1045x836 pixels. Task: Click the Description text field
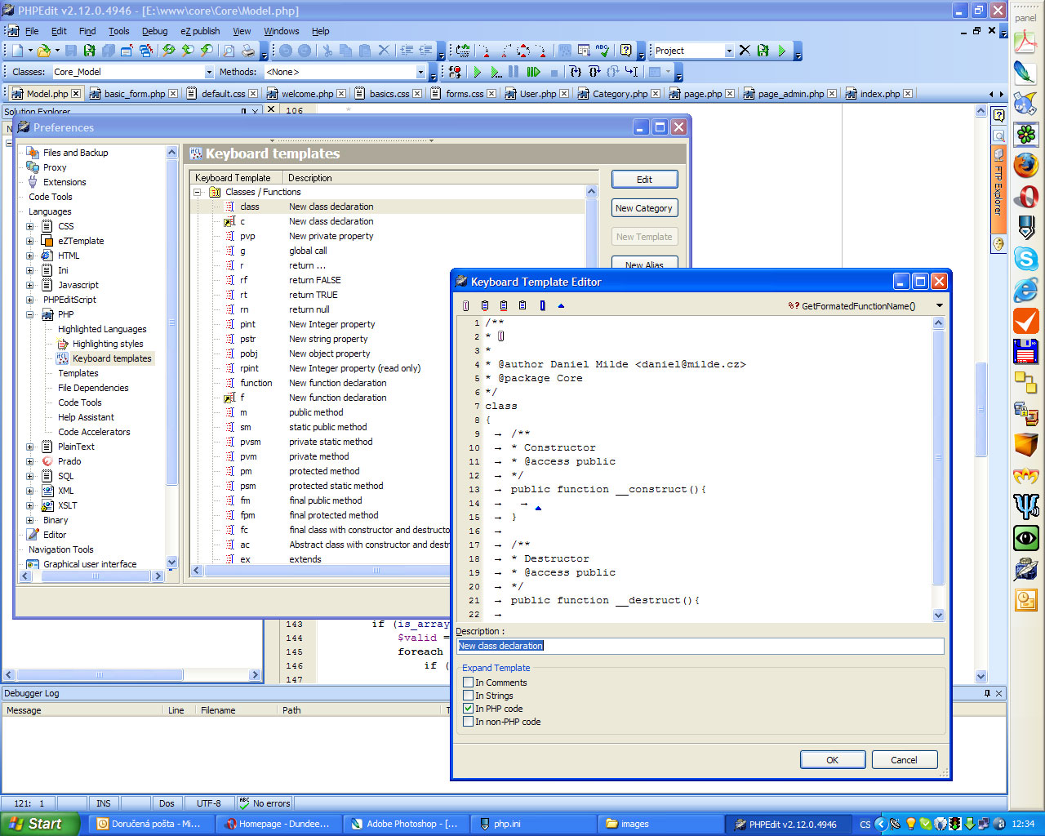pyautogui.click(x=700, y=646)
